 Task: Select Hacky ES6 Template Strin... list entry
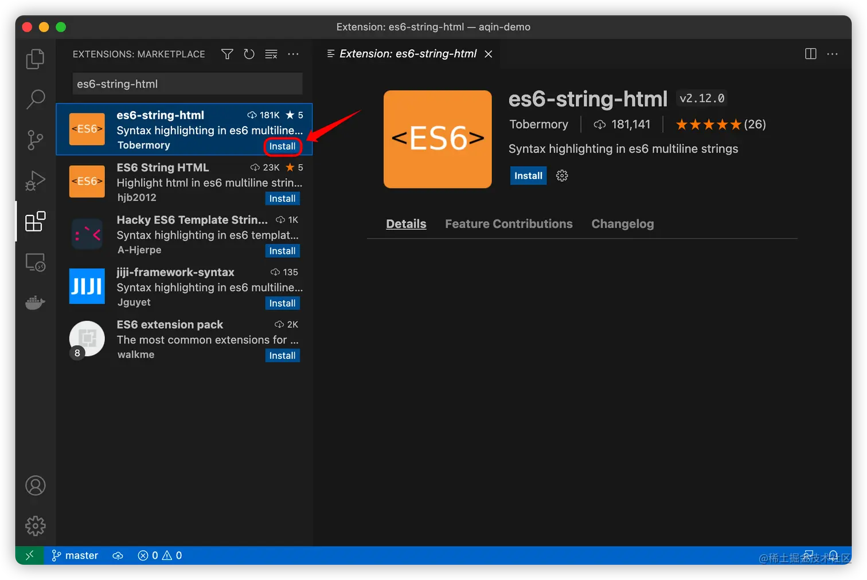point(184,234)
